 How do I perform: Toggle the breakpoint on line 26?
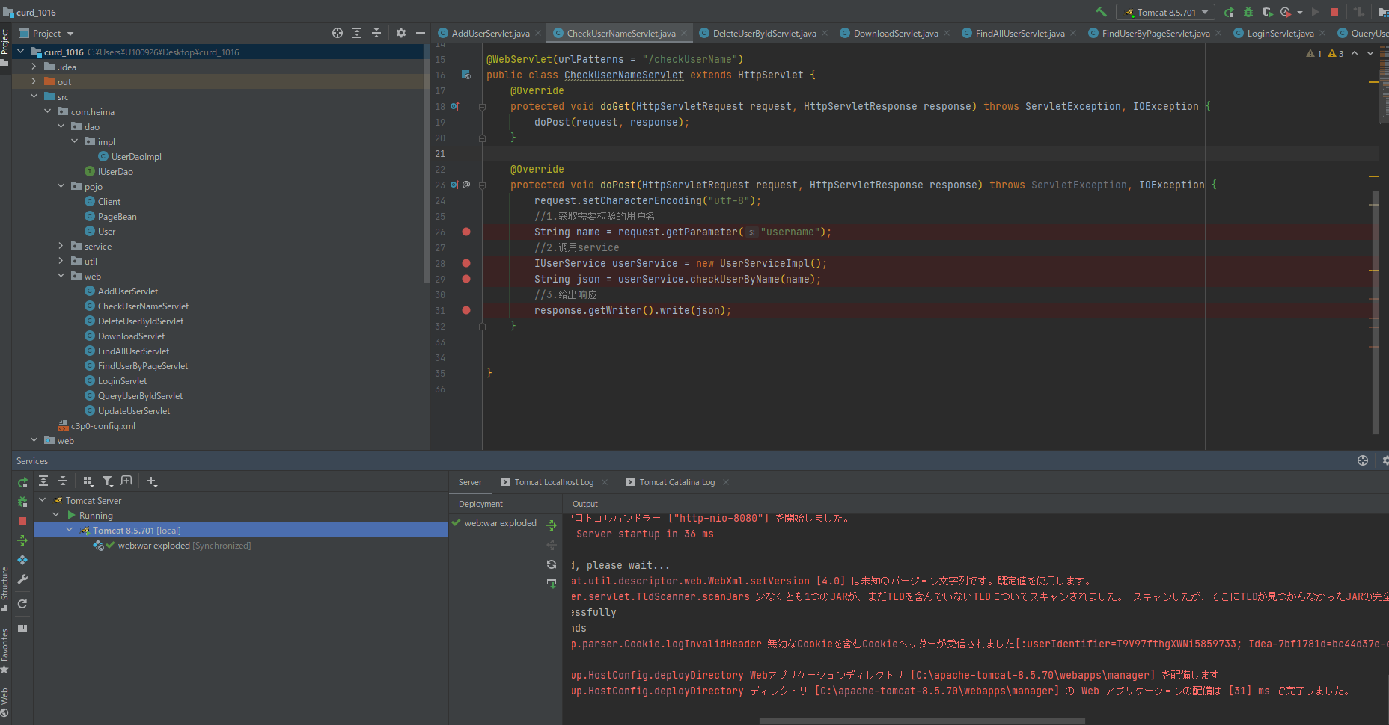[x=466, y=232]
